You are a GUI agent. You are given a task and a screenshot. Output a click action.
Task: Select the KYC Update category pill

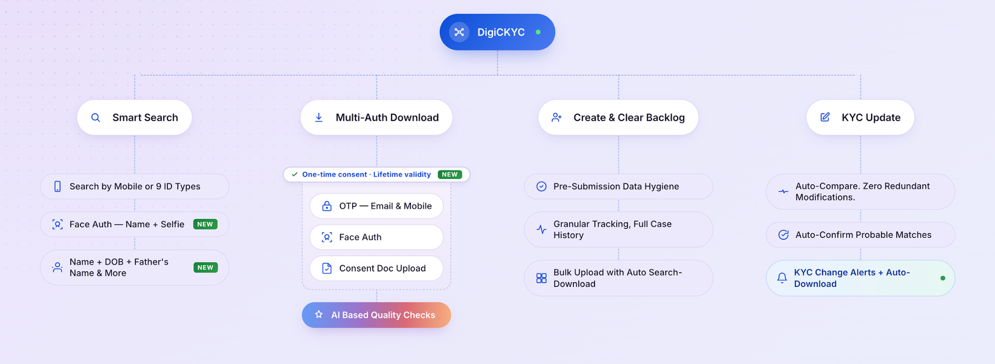(x=861, y=117)
